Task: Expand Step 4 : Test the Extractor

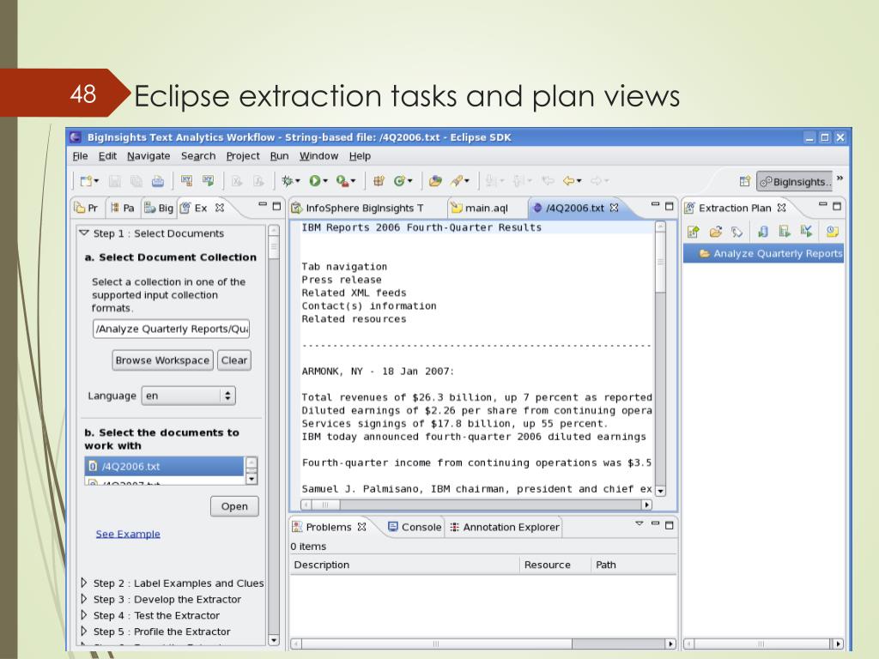Action: point(84,614)
